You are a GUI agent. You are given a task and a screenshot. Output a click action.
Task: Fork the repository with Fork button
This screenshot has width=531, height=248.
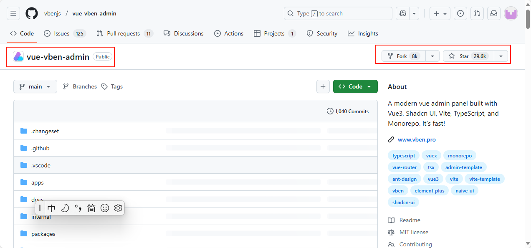404,56
